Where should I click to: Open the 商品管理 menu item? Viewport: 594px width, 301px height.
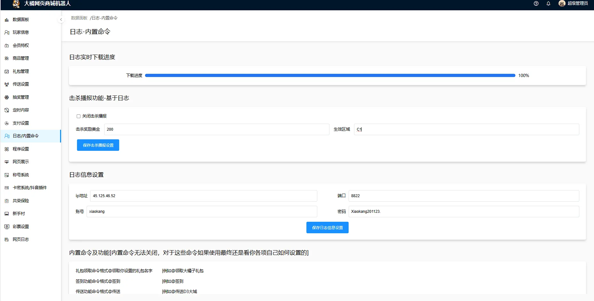click(21, 58)
